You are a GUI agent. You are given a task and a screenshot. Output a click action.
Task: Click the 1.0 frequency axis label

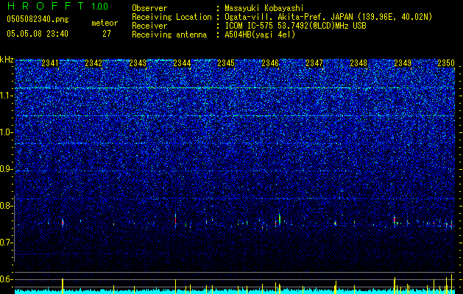pos(7,132)
